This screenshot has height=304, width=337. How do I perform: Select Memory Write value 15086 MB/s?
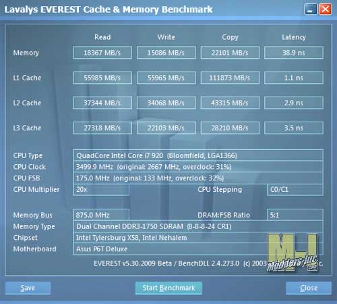click(166, 53)
